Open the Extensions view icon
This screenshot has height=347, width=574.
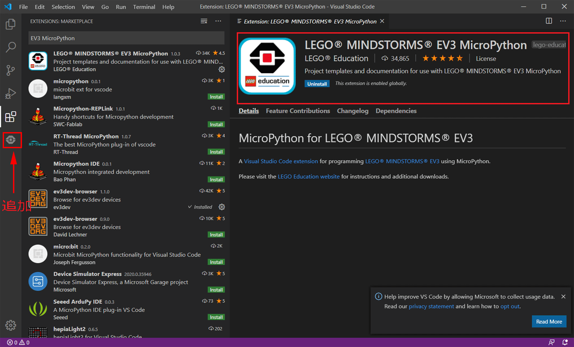[x=10, y=117]
